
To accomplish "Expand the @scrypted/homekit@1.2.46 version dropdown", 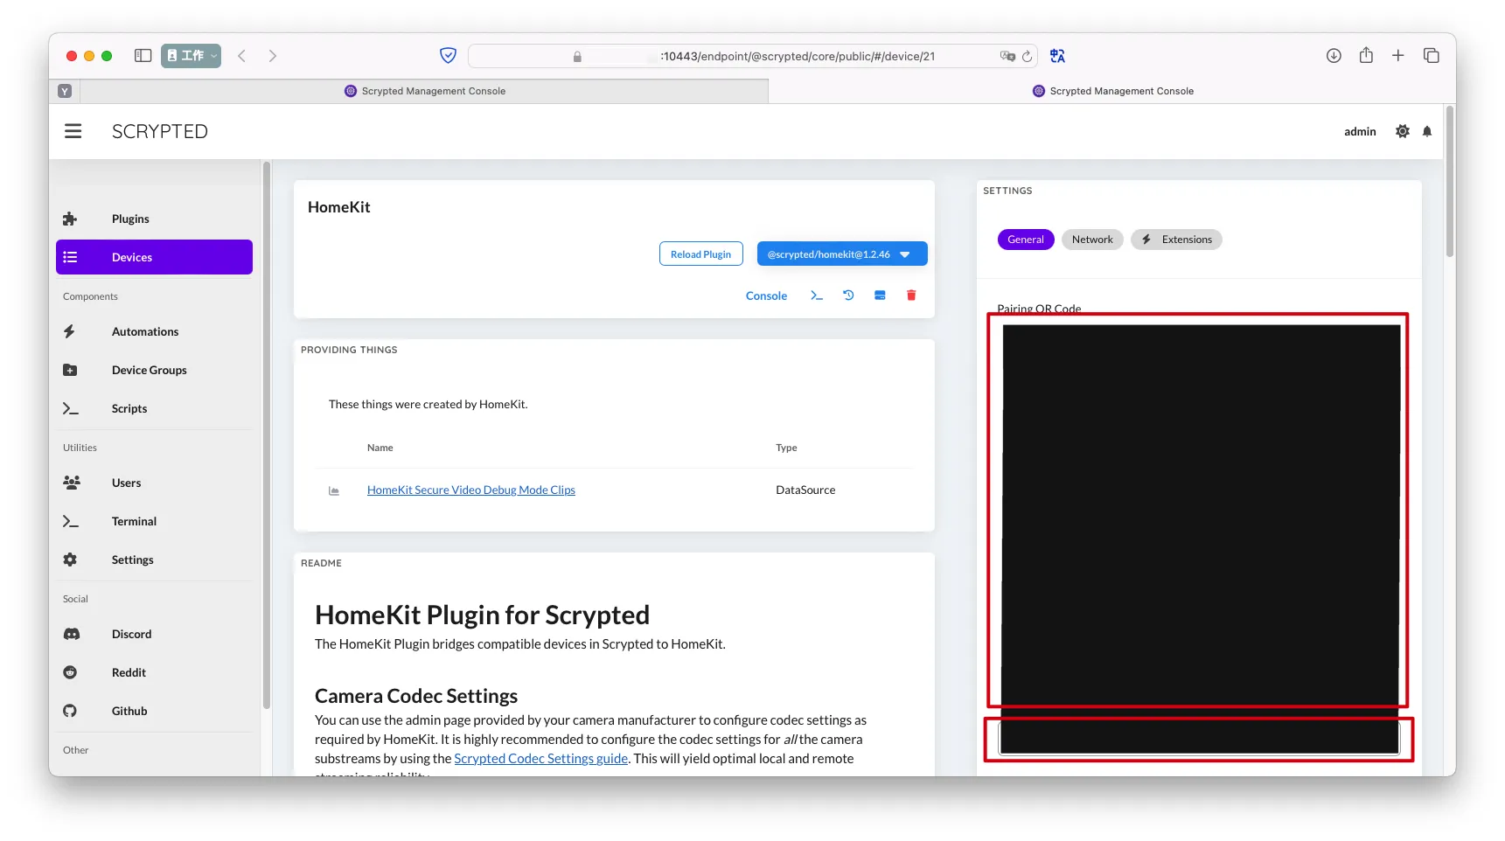I will [x=842, y=254].
